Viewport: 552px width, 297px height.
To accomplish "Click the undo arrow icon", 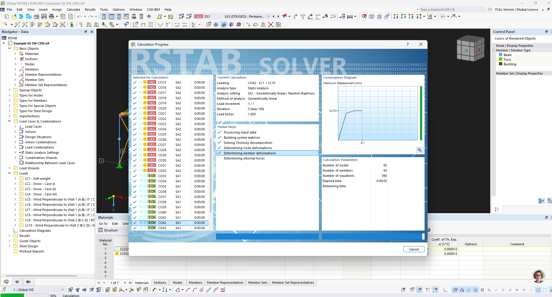I will click(80, 16).
